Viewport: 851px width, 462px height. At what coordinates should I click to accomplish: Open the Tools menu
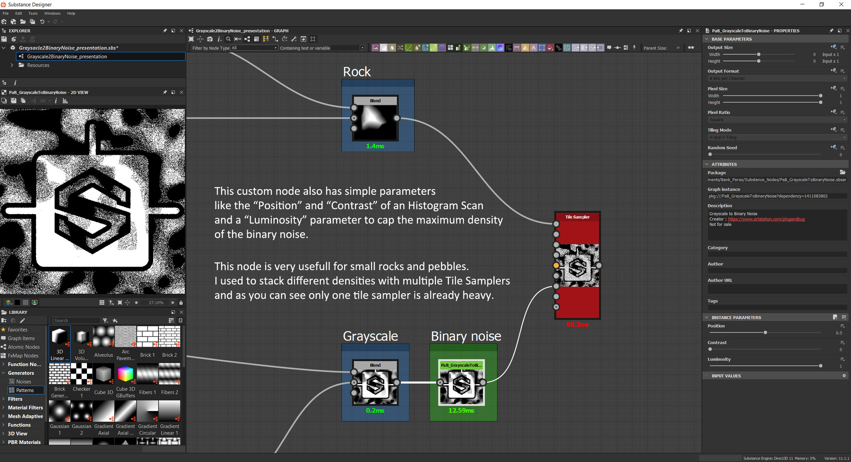[33, 13]
